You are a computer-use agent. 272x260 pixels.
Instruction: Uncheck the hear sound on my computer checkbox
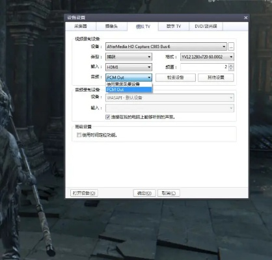click(x=107, y=117)
